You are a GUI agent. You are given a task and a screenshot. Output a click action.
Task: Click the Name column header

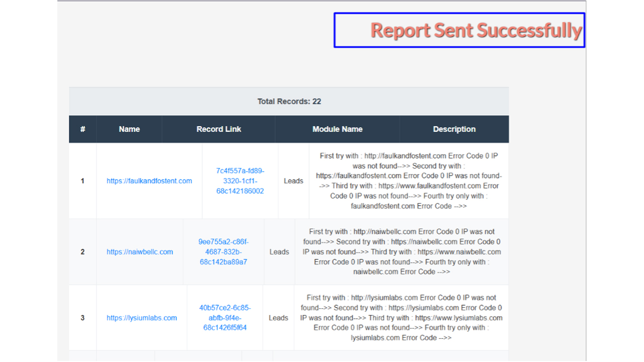(129, 129)
